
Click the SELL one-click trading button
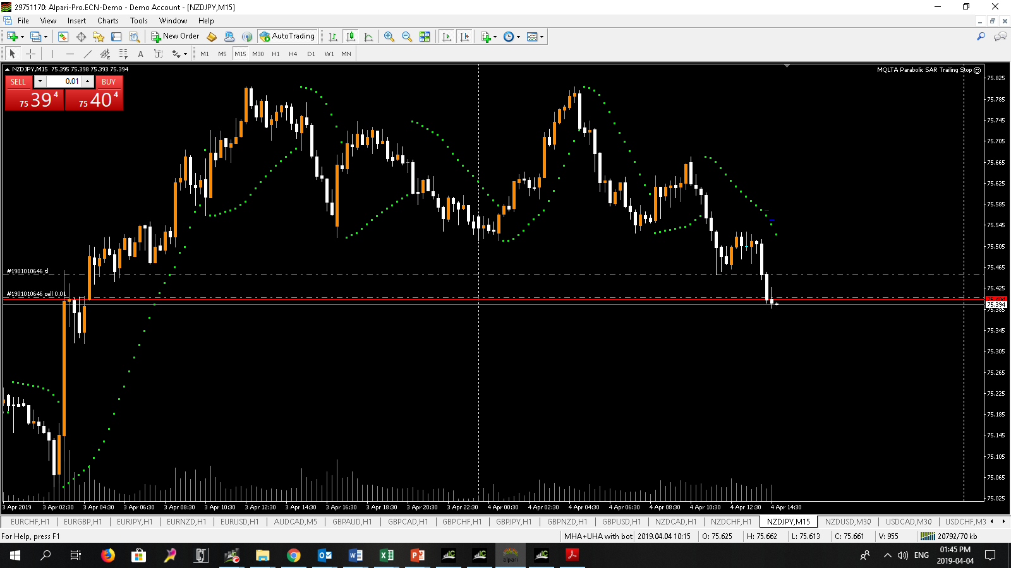click(x=18, y=81)
